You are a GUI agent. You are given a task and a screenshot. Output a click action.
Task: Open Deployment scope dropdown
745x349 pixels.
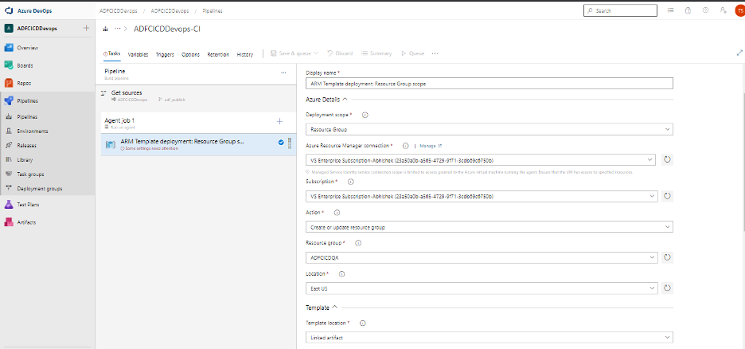pos(490,129)
